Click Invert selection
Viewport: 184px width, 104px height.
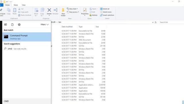coord(107,15)
